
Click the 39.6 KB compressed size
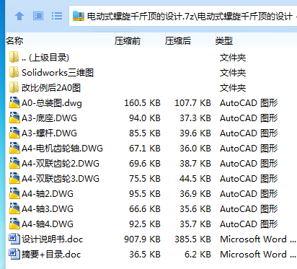tap(195, 133)
